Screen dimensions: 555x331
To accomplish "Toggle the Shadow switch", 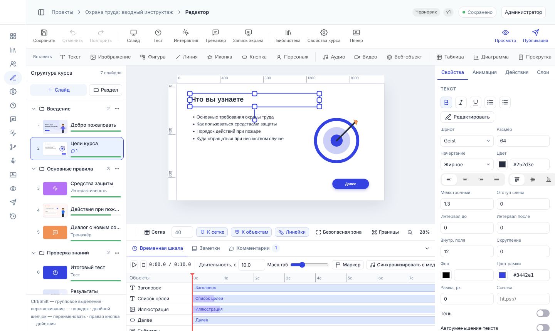I will pyautogui.click(x=543, y=313).
